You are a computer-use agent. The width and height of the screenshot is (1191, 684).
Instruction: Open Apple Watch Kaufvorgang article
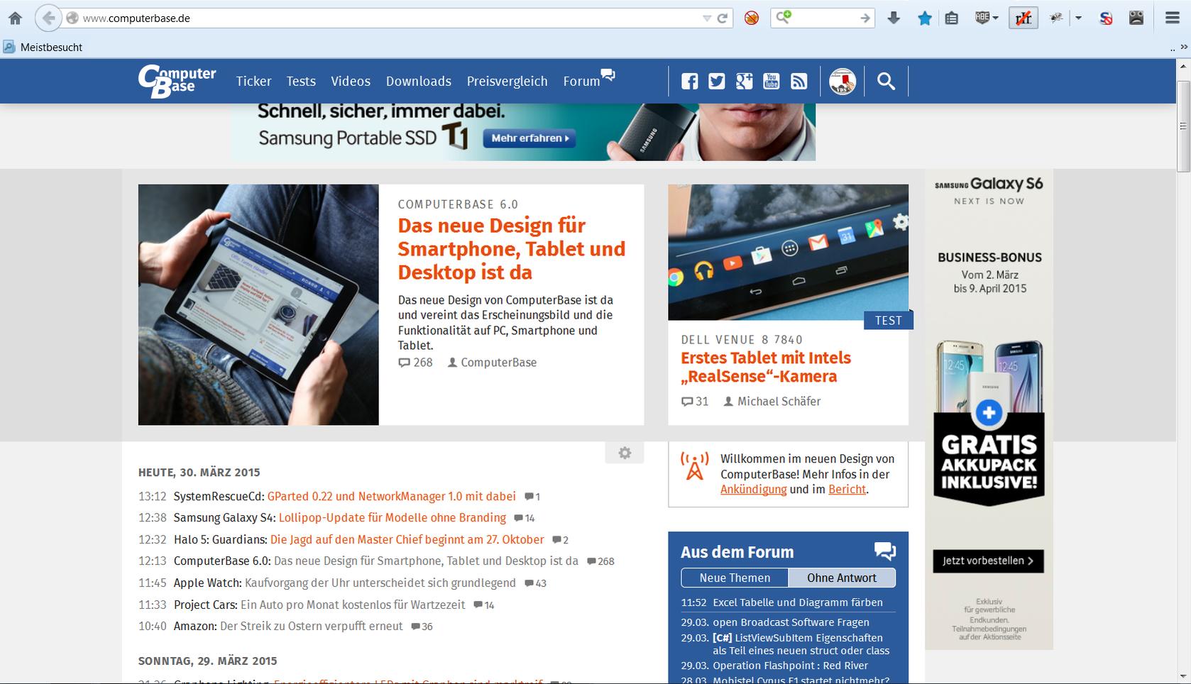click(380, 583)
